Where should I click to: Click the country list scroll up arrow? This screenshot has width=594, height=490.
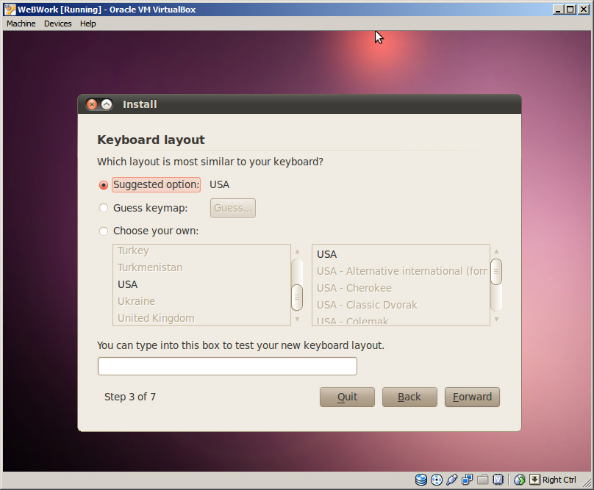point(298,251)
